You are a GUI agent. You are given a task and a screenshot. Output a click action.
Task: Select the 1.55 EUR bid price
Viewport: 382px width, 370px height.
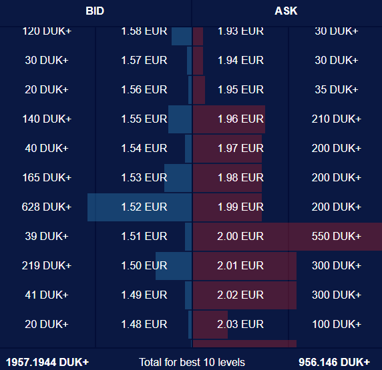click(x=144, y=119)
